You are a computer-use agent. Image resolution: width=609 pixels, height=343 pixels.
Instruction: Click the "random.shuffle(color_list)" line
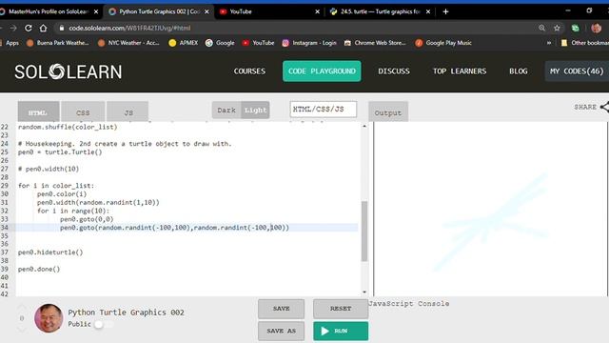tap(68, 127)
